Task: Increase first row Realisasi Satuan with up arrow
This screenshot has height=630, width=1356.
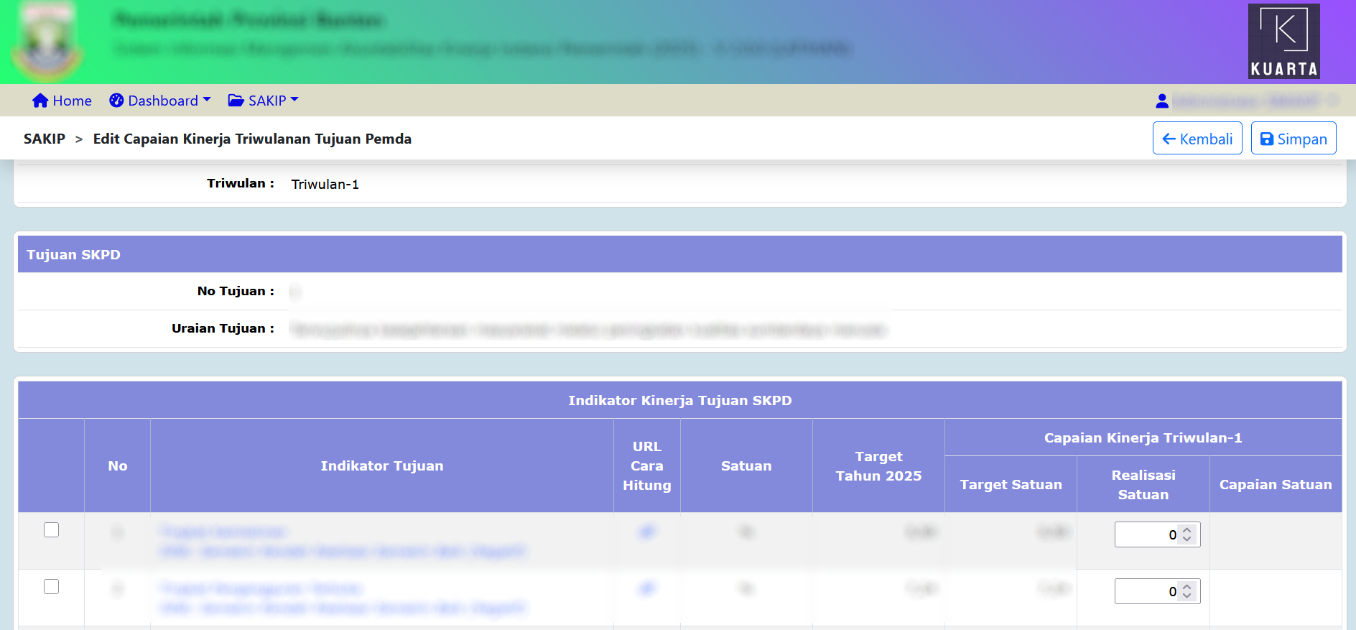Action: click(x=1187, y=530)
